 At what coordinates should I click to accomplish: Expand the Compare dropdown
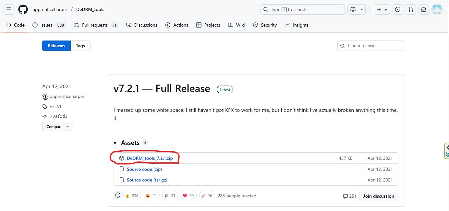pos(57,126)
